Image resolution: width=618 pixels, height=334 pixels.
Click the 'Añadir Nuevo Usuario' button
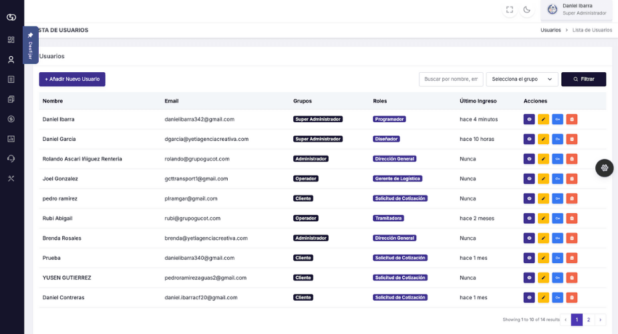click(x=72, y=79)
